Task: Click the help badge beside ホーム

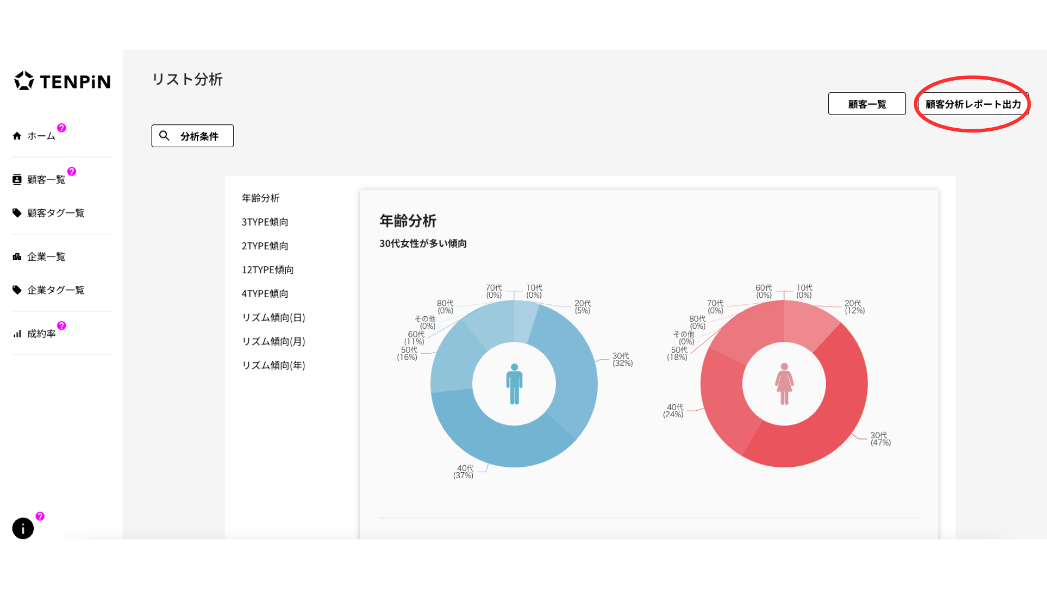Action: coord(62,128)
